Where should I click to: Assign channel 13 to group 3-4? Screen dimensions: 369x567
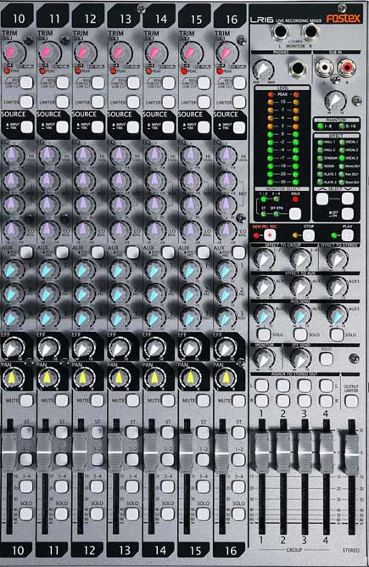coord(132,486)
